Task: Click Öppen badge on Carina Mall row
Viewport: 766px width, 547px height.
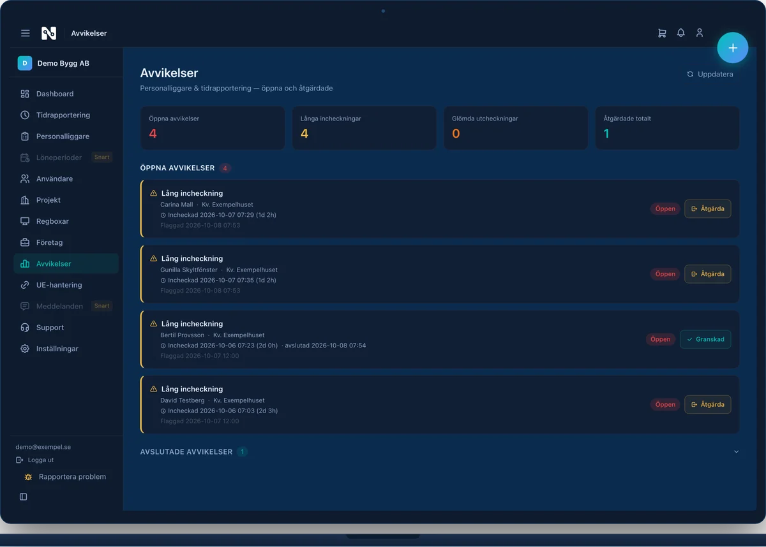Action: click(665, 208)
